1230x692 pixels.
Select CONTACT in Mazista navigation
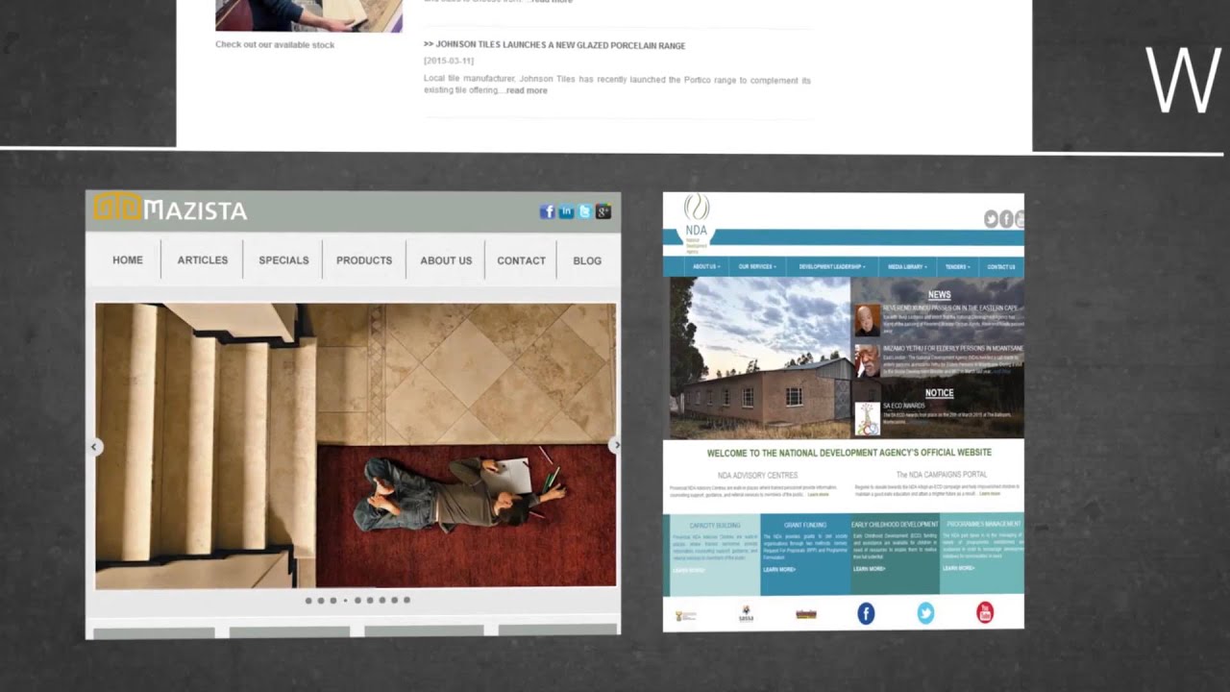point(521,260)
